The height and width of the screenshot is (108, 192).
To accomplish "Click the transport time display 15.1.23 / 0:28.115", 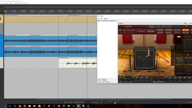I will pyautogui.click(x=74, y=102).
